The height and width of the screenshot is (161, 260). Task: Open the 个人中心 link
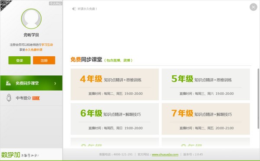tap(55, 3)
